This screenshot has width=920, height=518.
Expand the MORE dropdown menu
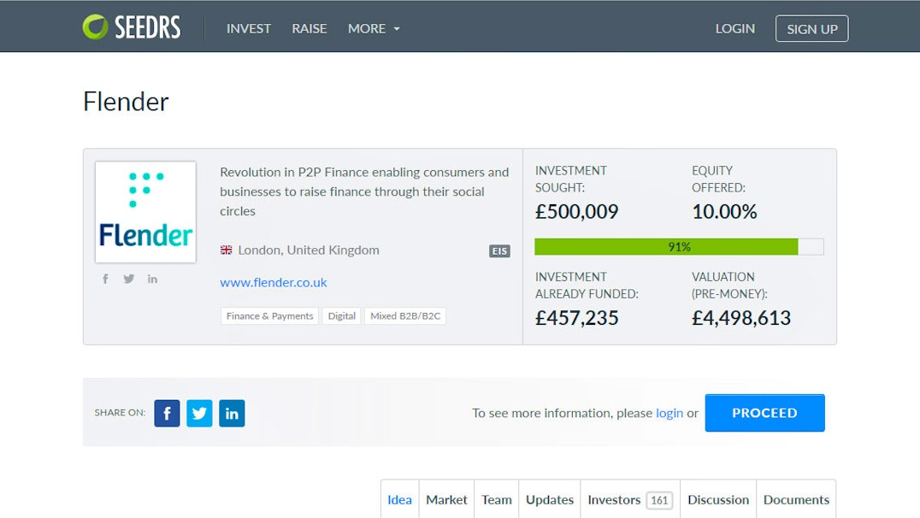[374, 28]
